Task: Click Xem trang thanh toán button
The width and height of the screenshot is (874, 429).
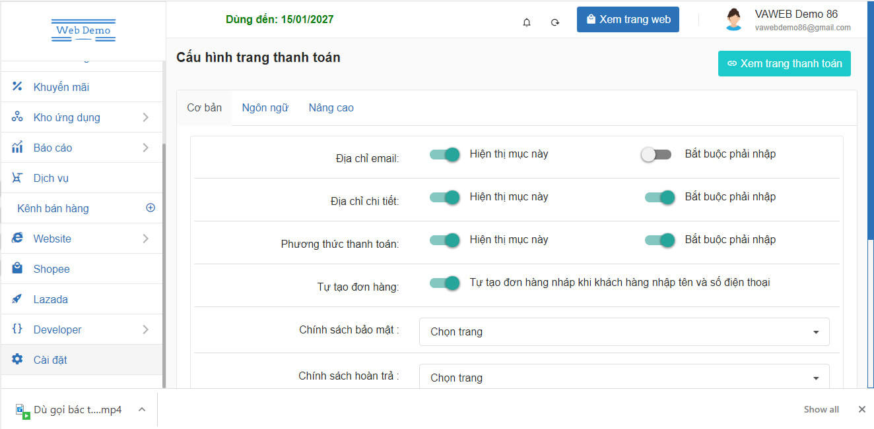Action: 784,64
